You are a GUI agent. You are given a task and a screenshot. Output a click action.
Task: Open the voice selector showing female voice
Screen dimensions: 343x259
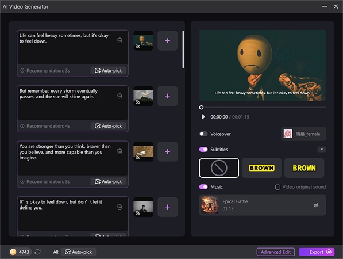coord(303,134)
